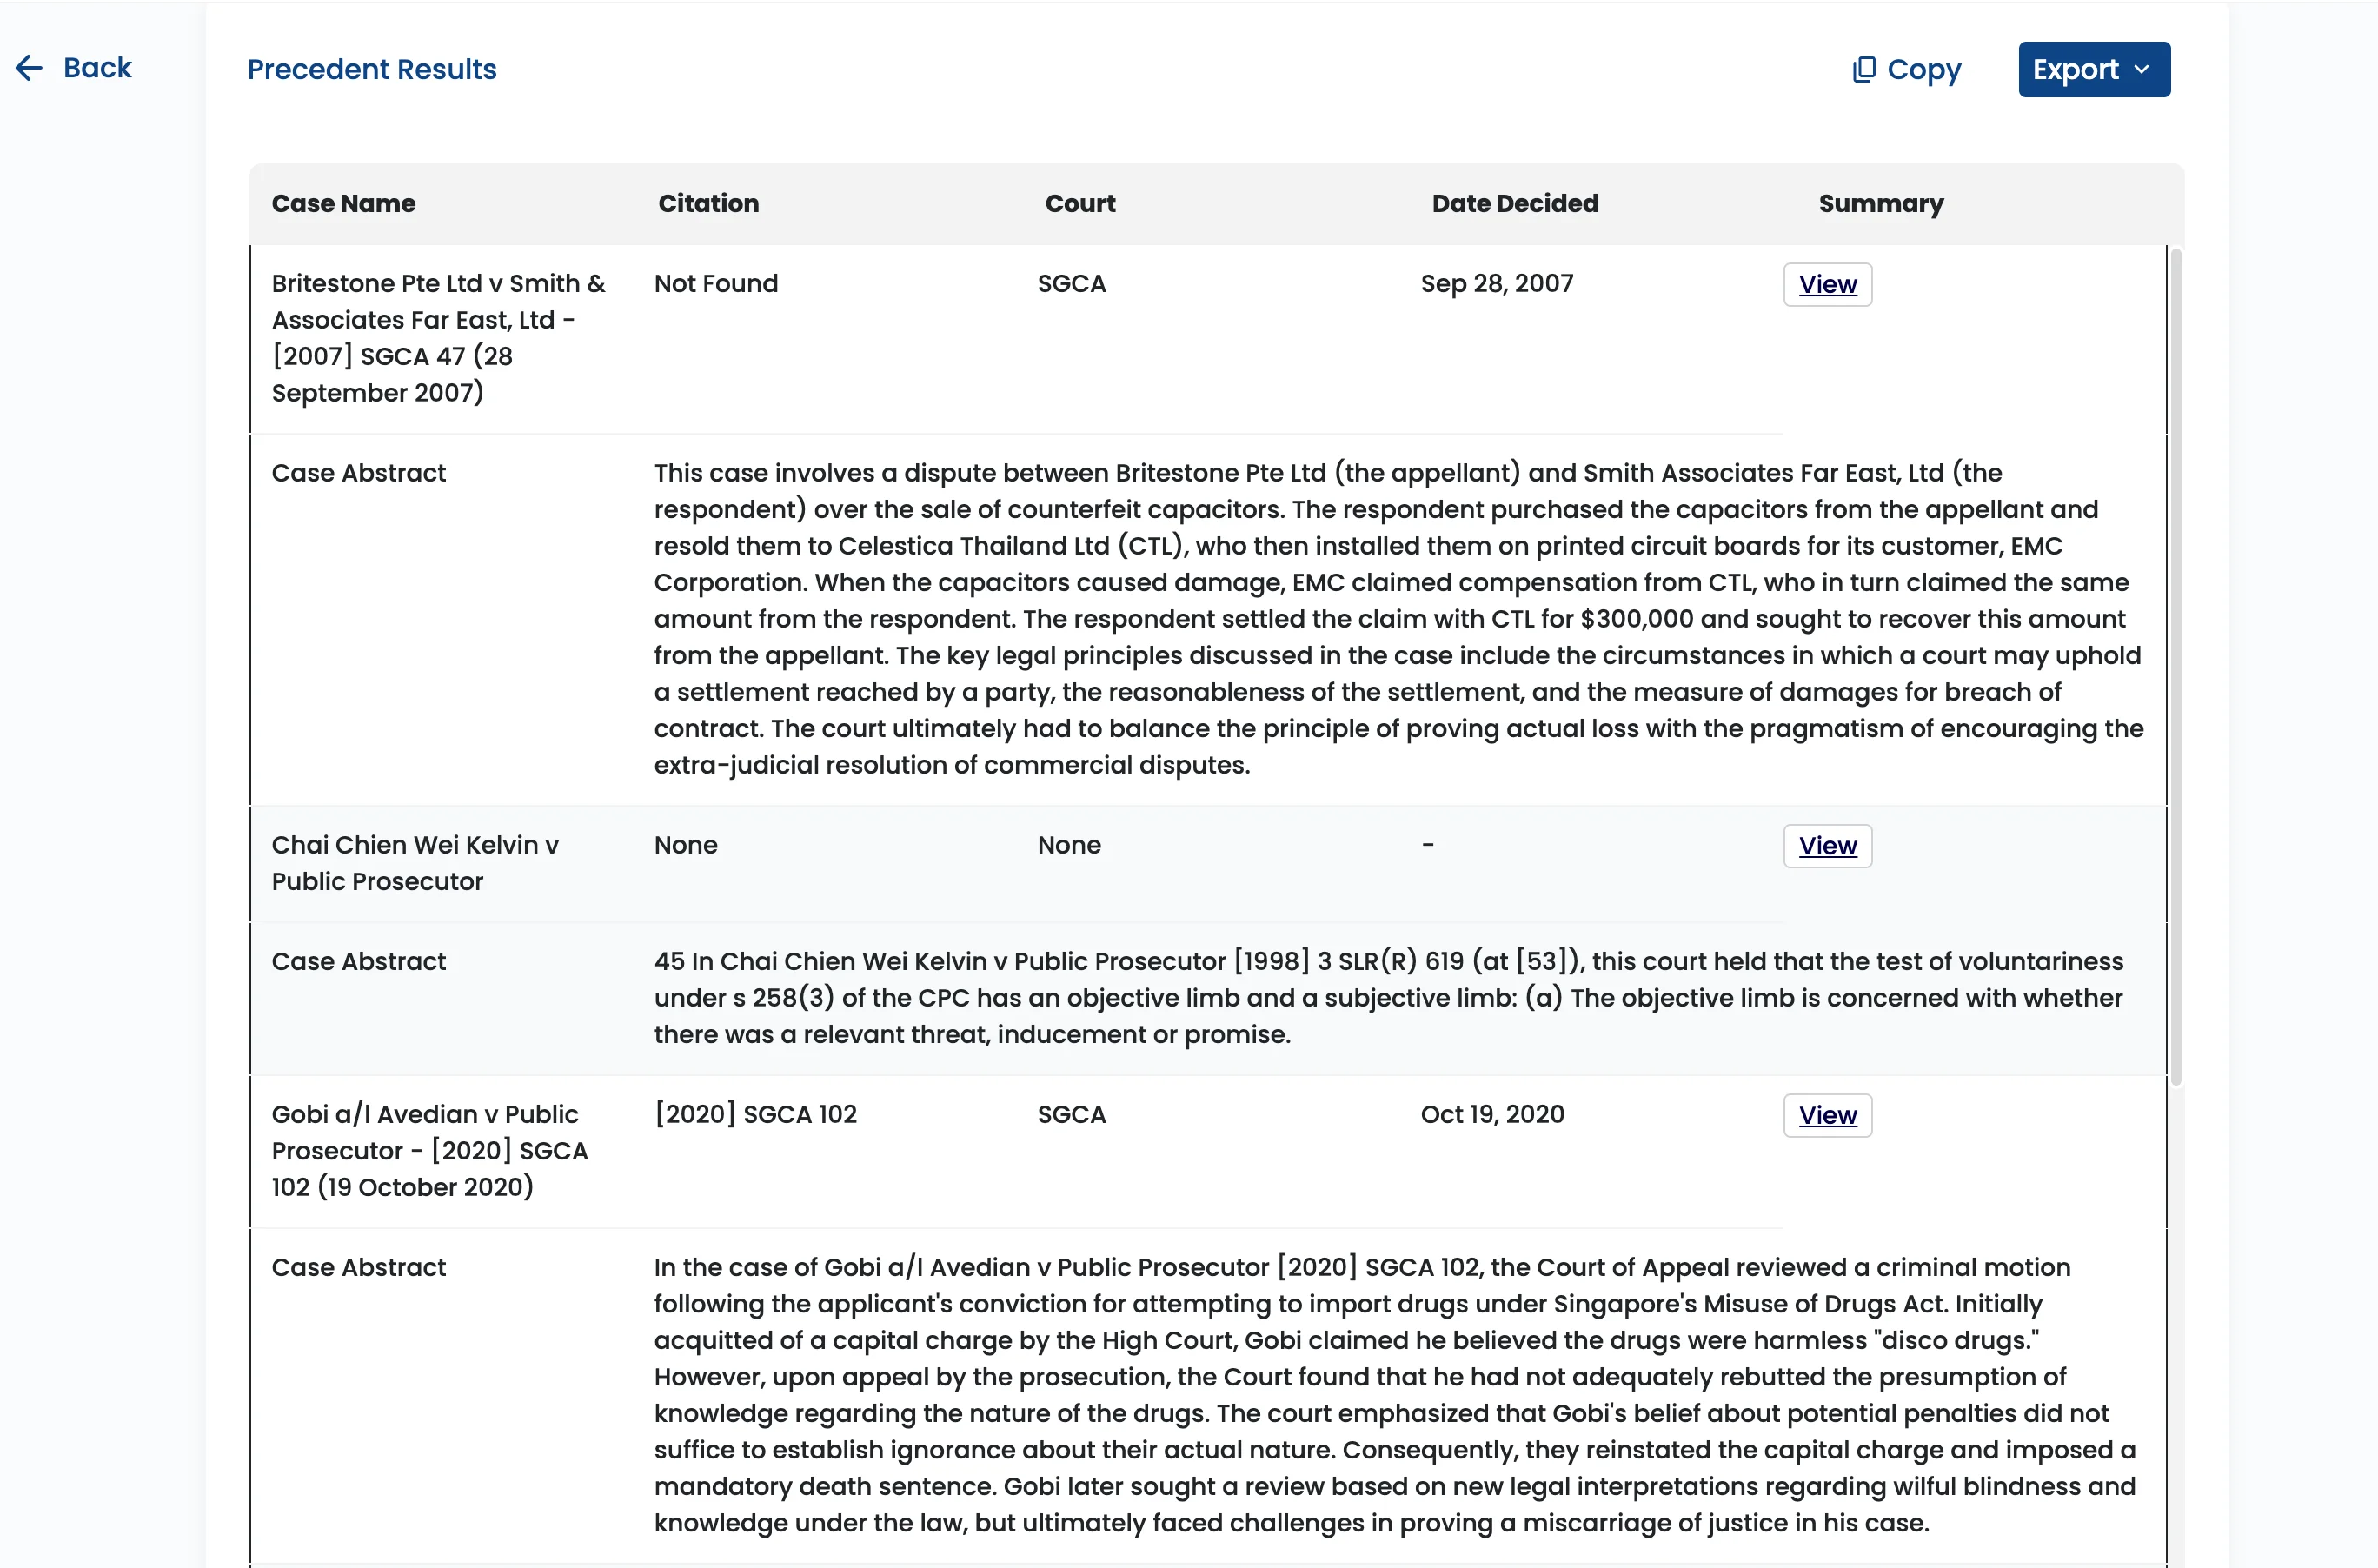Select the Citation column header
The image size is (2378, 1568).
pyautogui.click(x=708, y=203)
